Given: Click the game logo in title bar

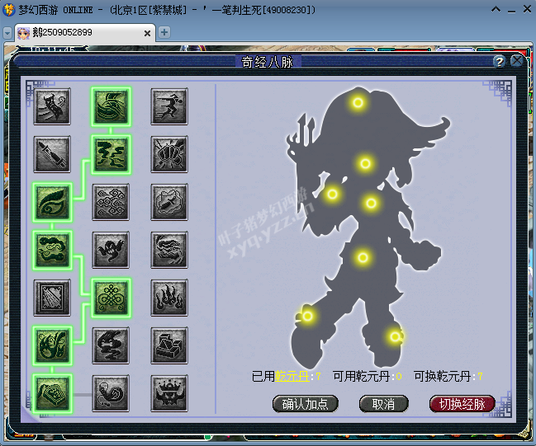Looking at the screenshot, I should (x=8, y=10).
